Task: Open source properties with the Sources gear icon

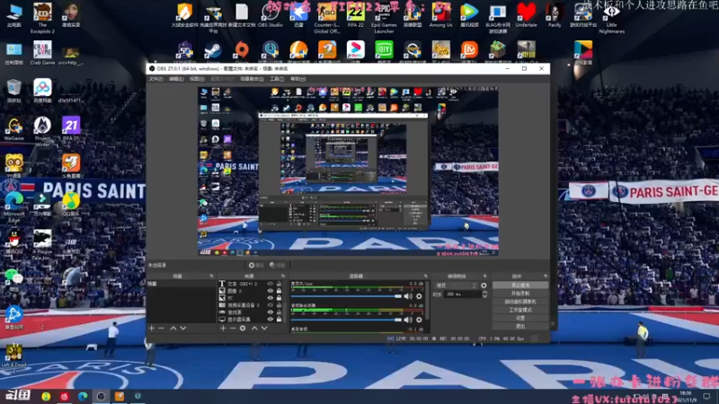Action: pyautogui.click(x=243, y=328)
